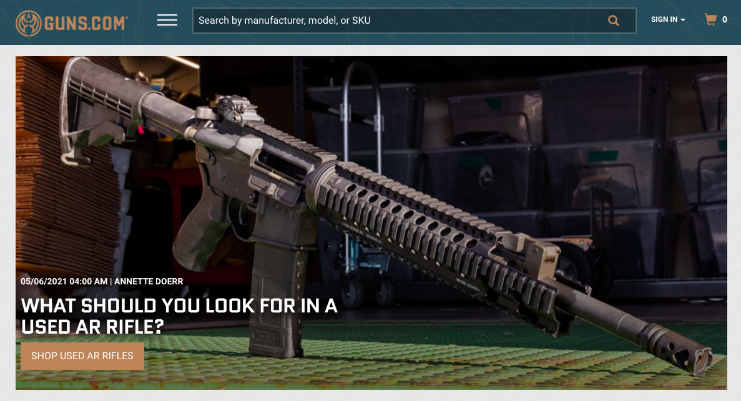
Task: Click the 05/06/2021 article timestamp
Action: (64, 282)
